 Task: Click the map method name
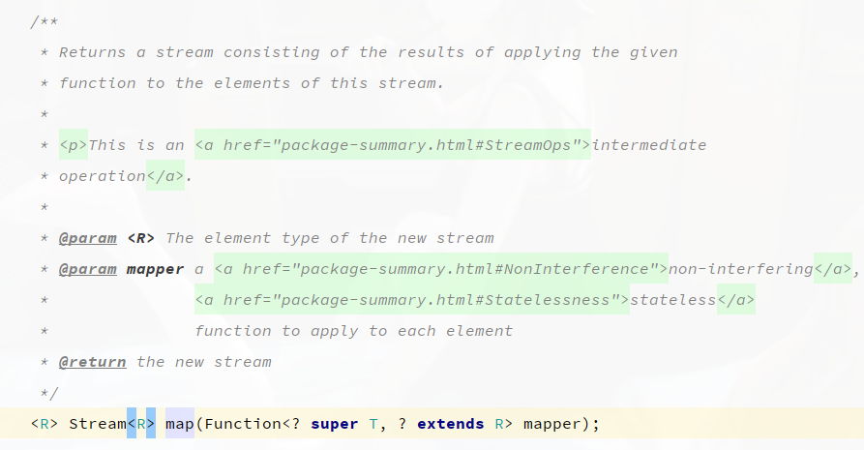click(180, 424)
